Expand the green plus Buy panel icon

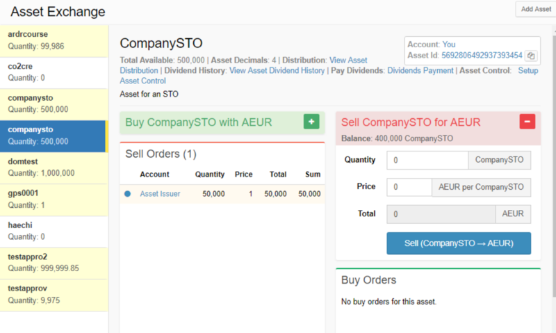(x=311, y=122)
